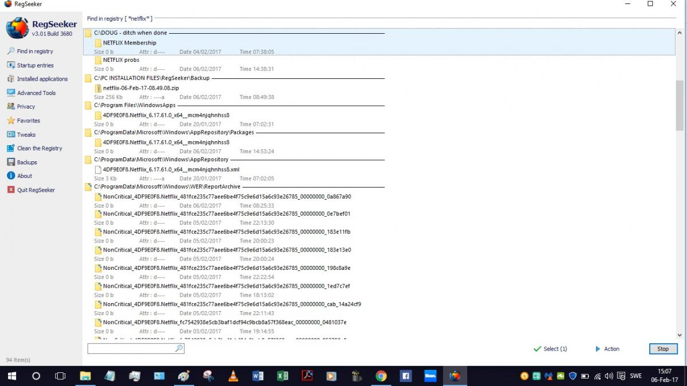Click the Backups disk icon
The width and height of the screenshot is (687, 386).
[11, 162]
